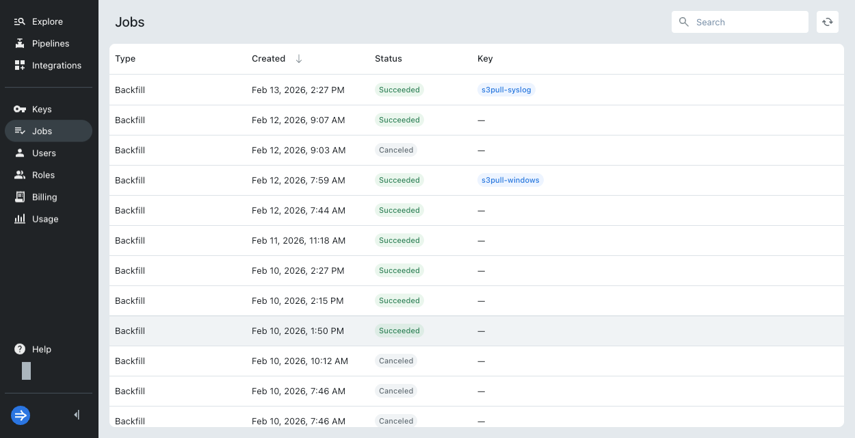Viewport: 855px width, 438px height.
Task: Open the s3pull-syslog key
Action: [506, 90]
